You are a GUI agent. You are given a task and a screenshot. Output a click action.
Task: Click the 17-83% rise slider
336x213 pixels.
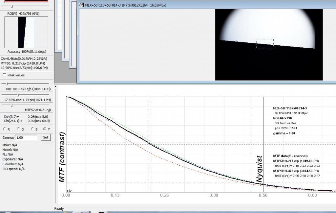pyautogui.click(x=26, y=95)
